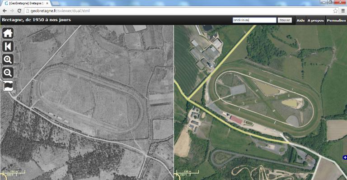Click the home view icon
Screen dimensions: 347x180
(x=8, y=33)
